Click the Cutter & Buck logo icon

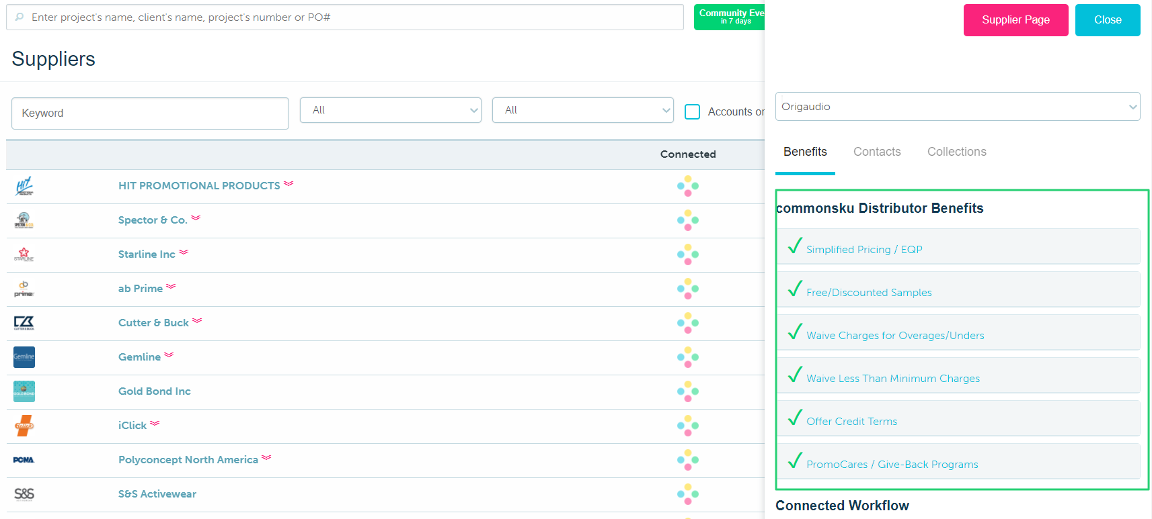point(24,323)
